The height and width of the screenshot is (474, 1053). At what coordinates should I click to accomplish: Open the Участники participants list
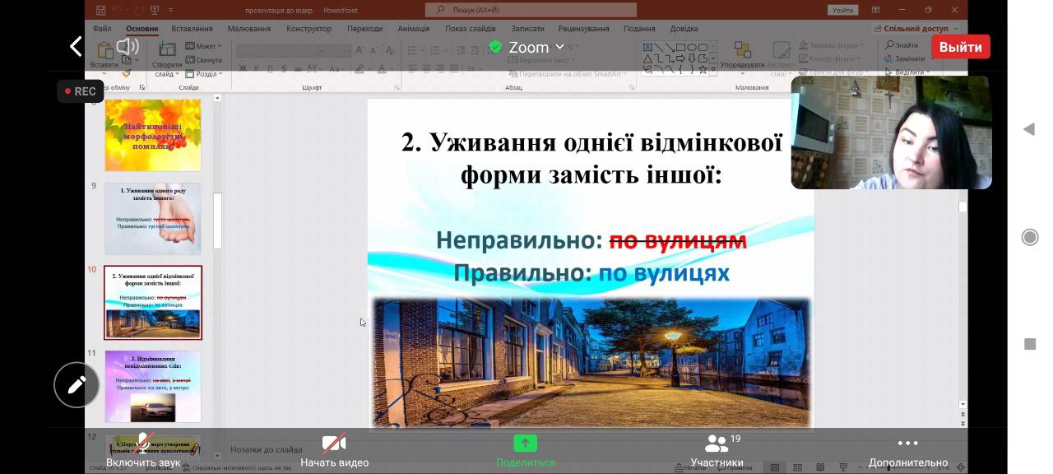click(x=717, y=451)
